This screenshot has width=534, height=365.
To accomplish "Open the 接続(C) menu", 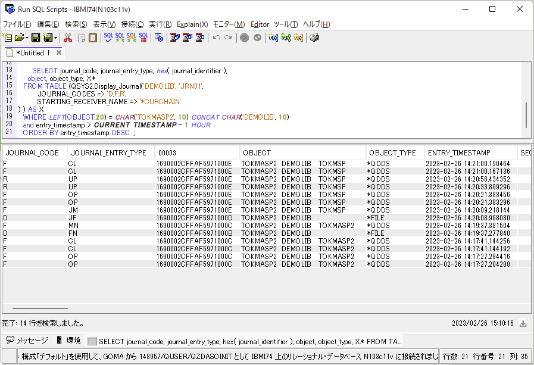I will coord(132,24).
